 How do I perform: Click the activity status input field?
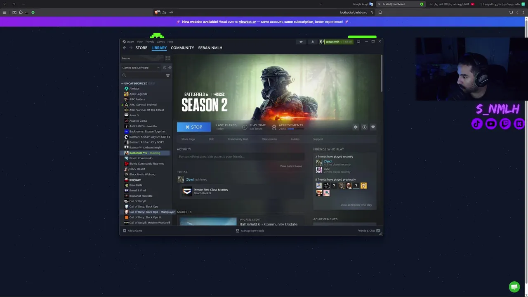click(x=241, y=157)
